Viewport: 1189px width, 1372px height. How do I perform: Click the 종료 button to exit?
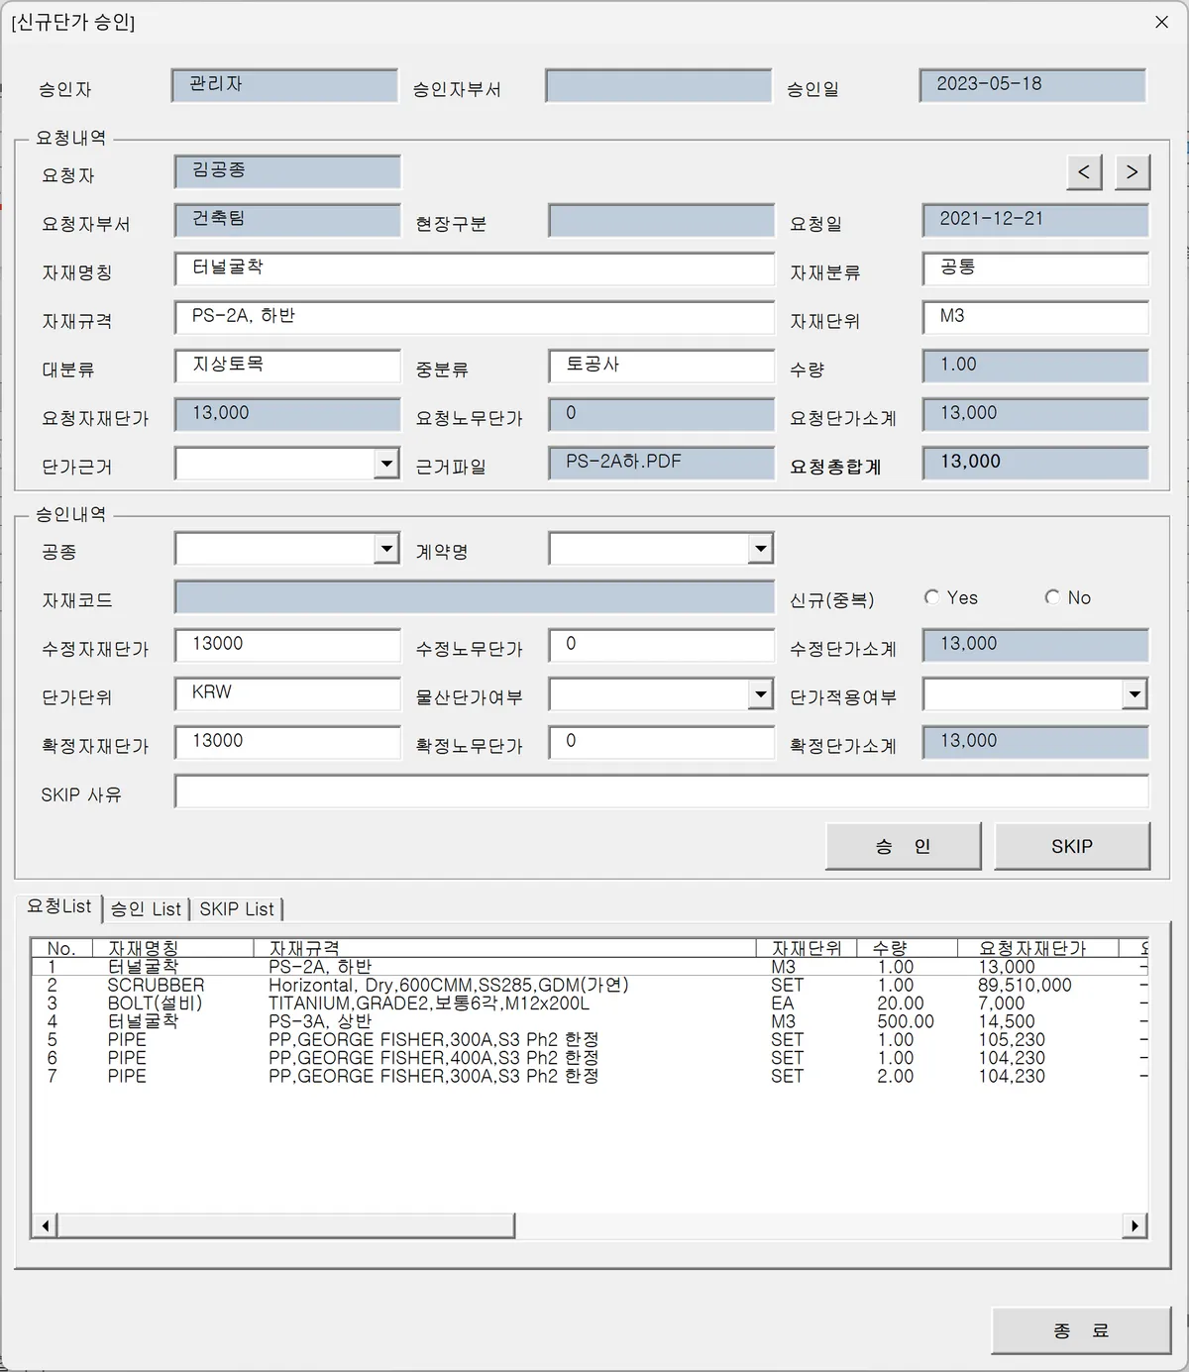coord(1079,1330)
